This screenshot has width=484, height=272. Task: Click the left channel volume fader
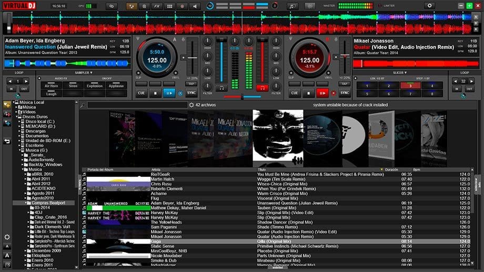click(x=221, y=60)
